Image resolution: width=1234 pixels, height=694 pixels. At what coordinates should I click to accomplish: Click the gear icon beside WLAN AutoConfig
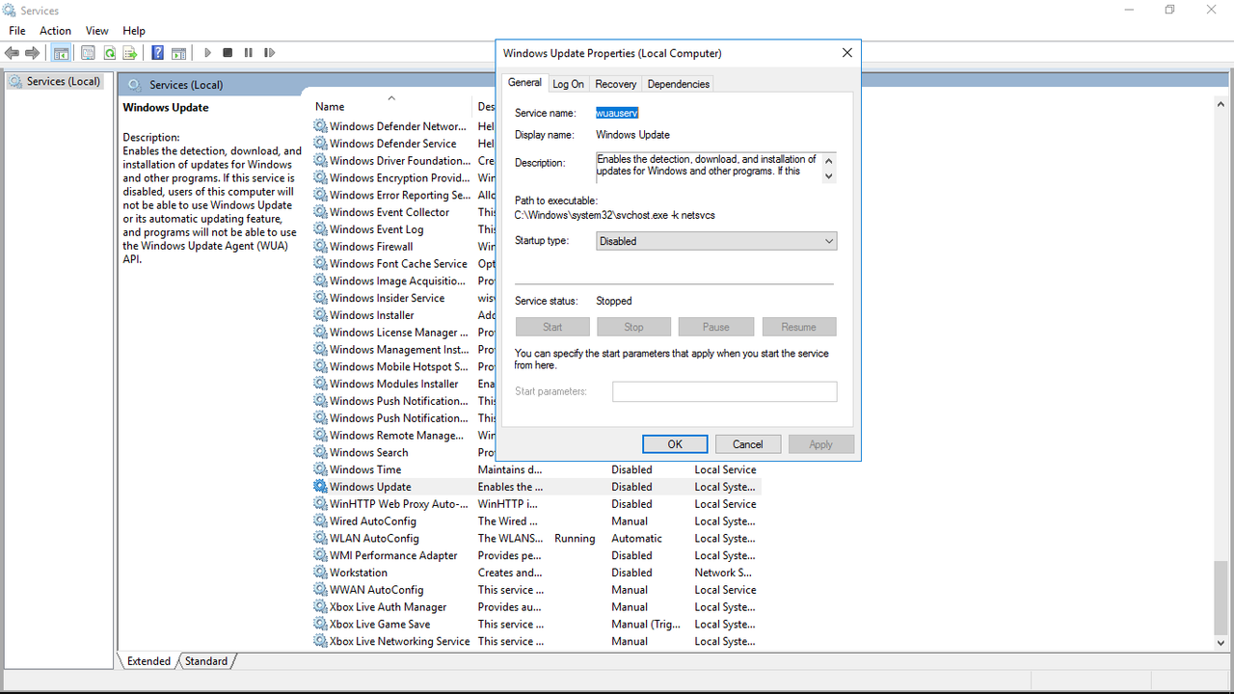pos(320,539)
